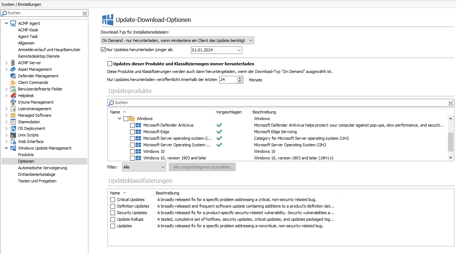The image size is (457, 255).
Task: Click the Benutzerdefinierte Felder icon
Action: [13, 89]
